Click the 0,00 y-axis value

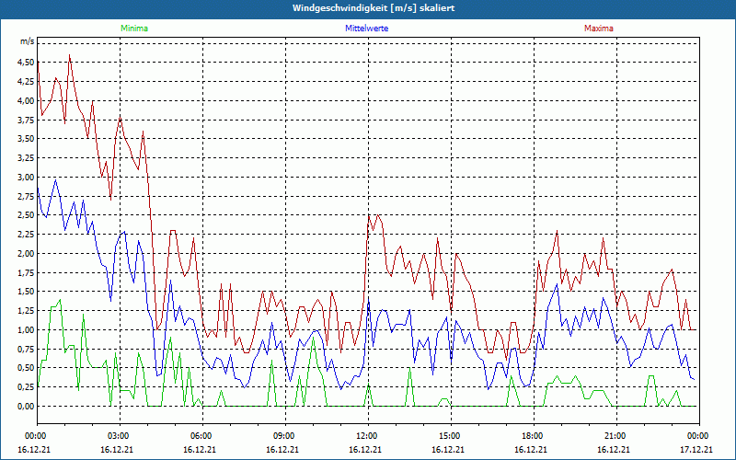[26, 407]
